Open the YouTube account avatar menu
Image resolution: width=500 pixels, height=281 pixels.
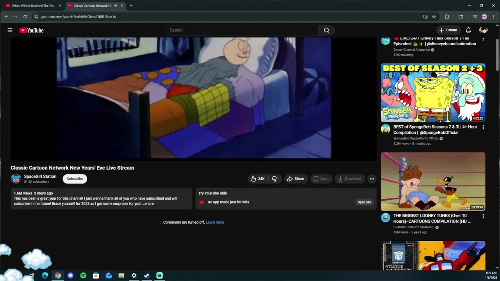click(x=484, y=30)
